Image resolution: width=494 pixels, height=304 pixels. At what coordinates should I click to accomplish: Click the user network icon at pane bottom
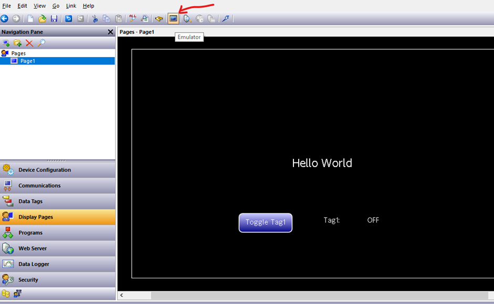pos(18,294)
